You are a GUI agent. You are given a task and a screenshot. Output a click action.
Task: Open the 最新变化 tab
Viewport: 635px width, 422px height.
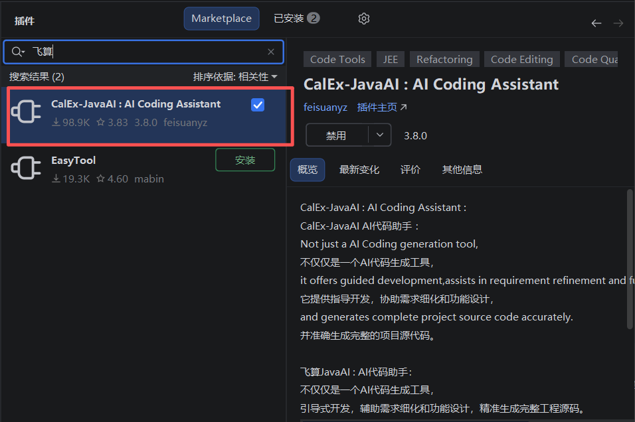pos(359,169)
